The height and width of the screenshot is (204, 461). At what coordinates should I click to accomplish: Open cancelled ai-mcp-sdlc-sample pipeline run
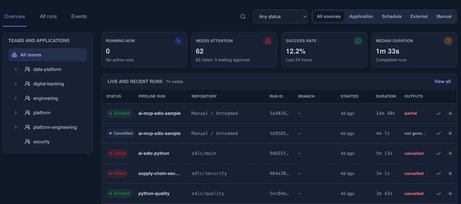(159, 133)
